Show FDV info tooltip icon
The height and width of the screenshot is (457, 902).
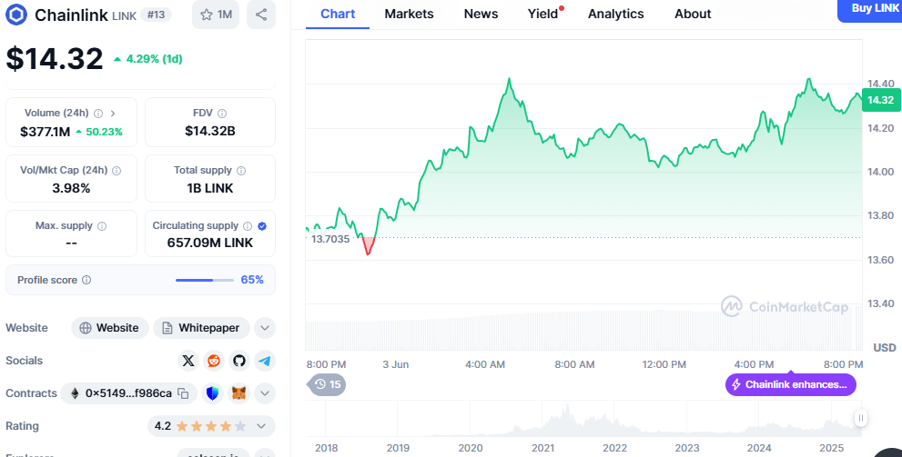coord(222,113)
